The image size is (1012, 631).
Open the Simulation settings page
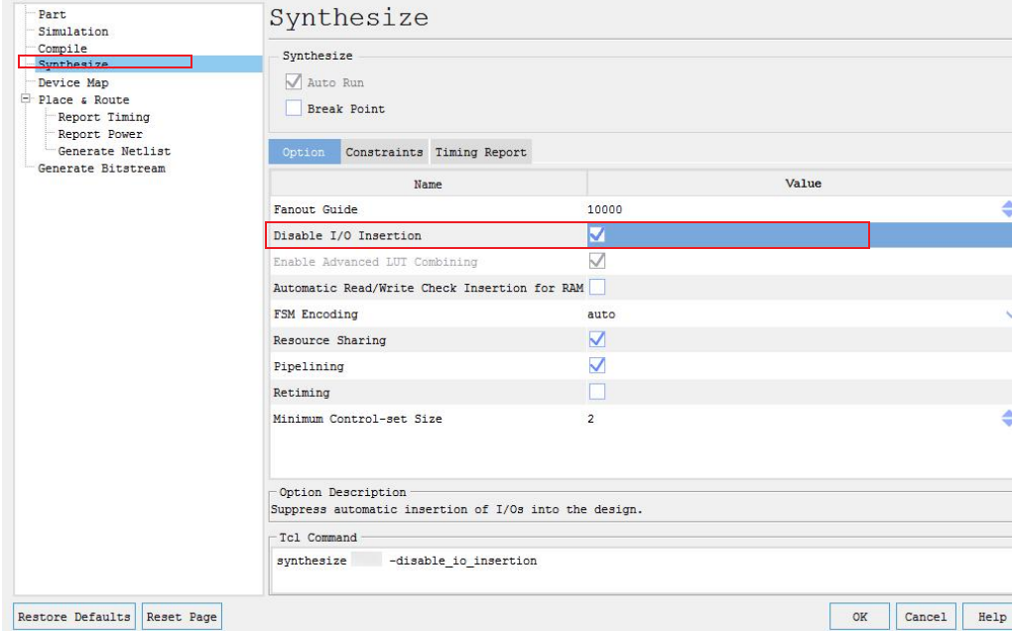coord(73,32)
